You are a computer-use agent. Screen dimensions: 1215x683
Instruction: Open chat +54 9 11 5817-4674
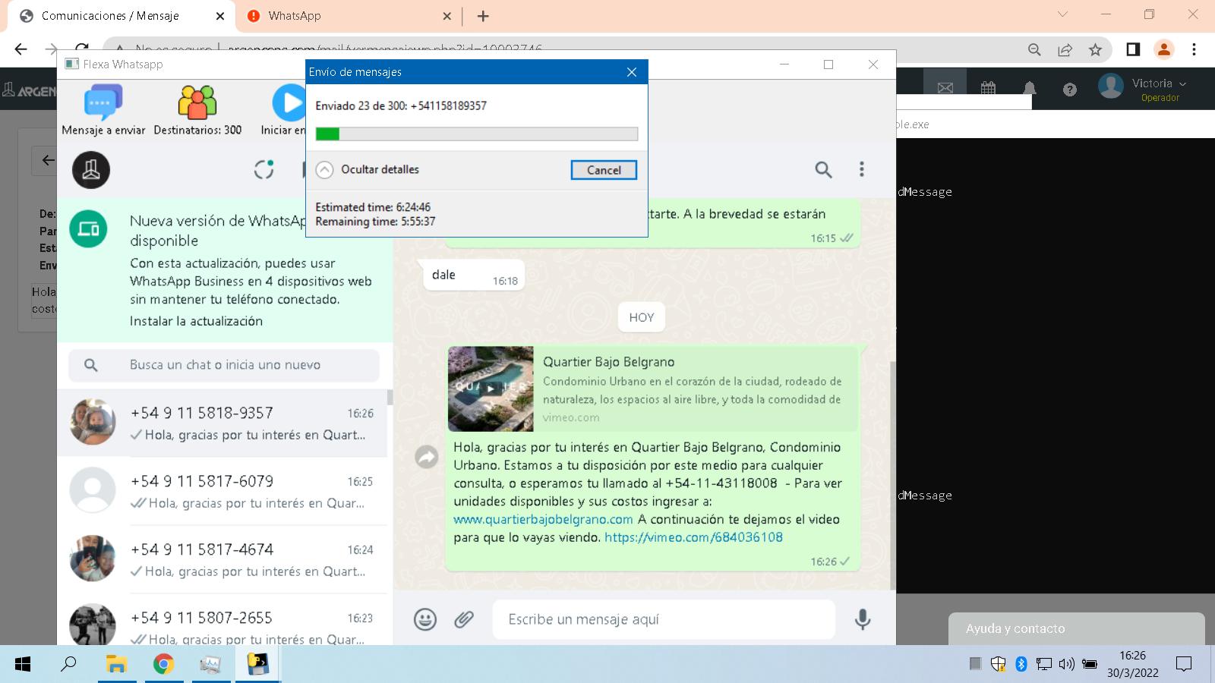click(222, 559)
